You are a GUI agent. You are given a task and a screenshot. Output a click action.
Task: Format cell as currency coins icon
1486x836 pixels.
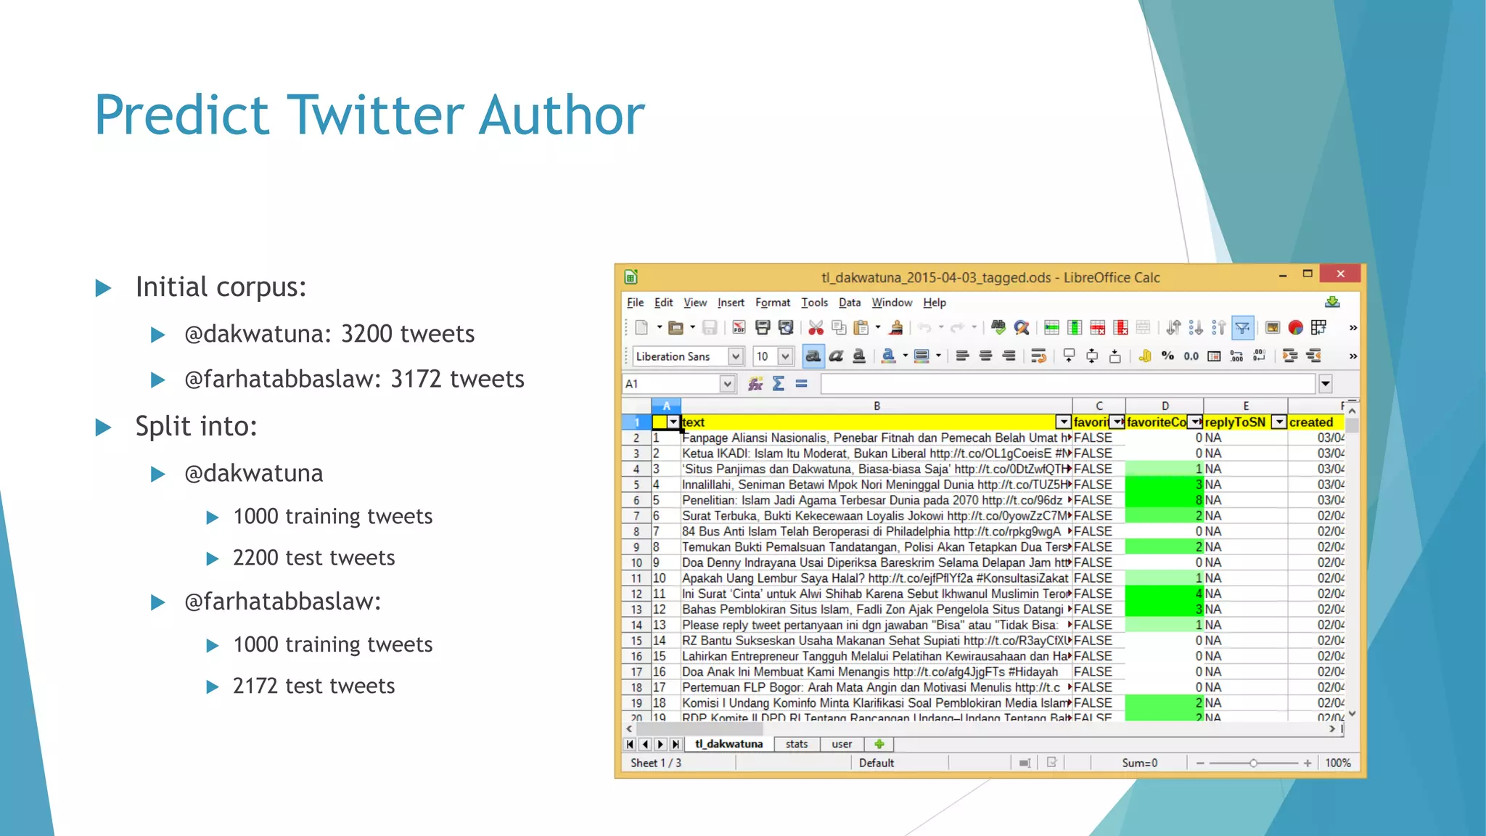coord(1145,356)
